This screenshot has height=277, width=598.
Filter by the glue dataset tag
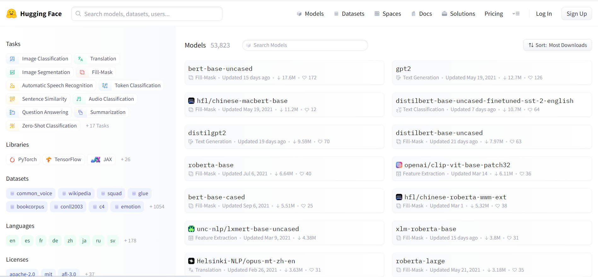pyautogui.click(x=140, y=193)
